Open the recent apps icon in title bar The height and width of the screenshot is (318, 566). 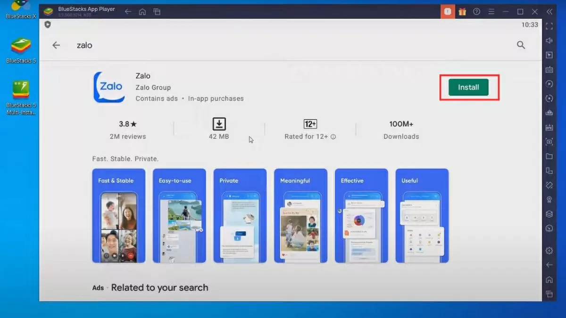pos(157,12)
